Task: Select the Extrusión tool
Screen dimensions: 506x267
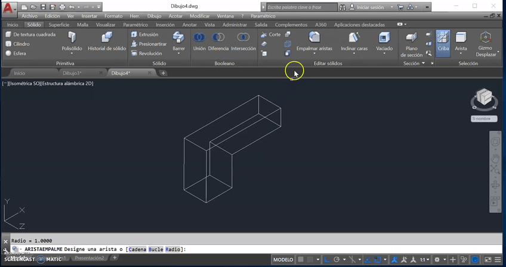Action: pos(145,34)
